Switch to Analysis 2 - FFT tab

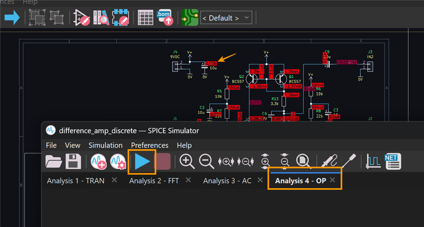tap(154, 181)
